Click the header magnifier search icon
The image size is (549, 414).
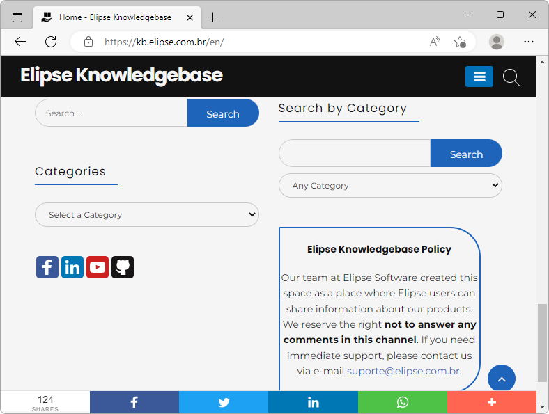511,77
